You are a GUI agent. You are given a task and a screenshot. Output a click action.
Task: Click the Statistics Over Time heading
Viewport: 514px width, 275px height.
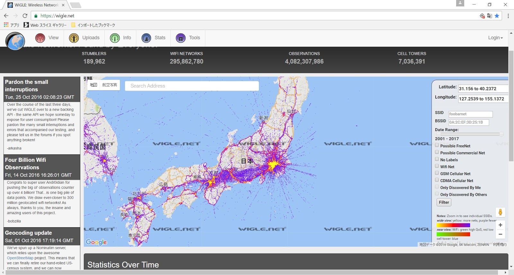coord(123,265)
